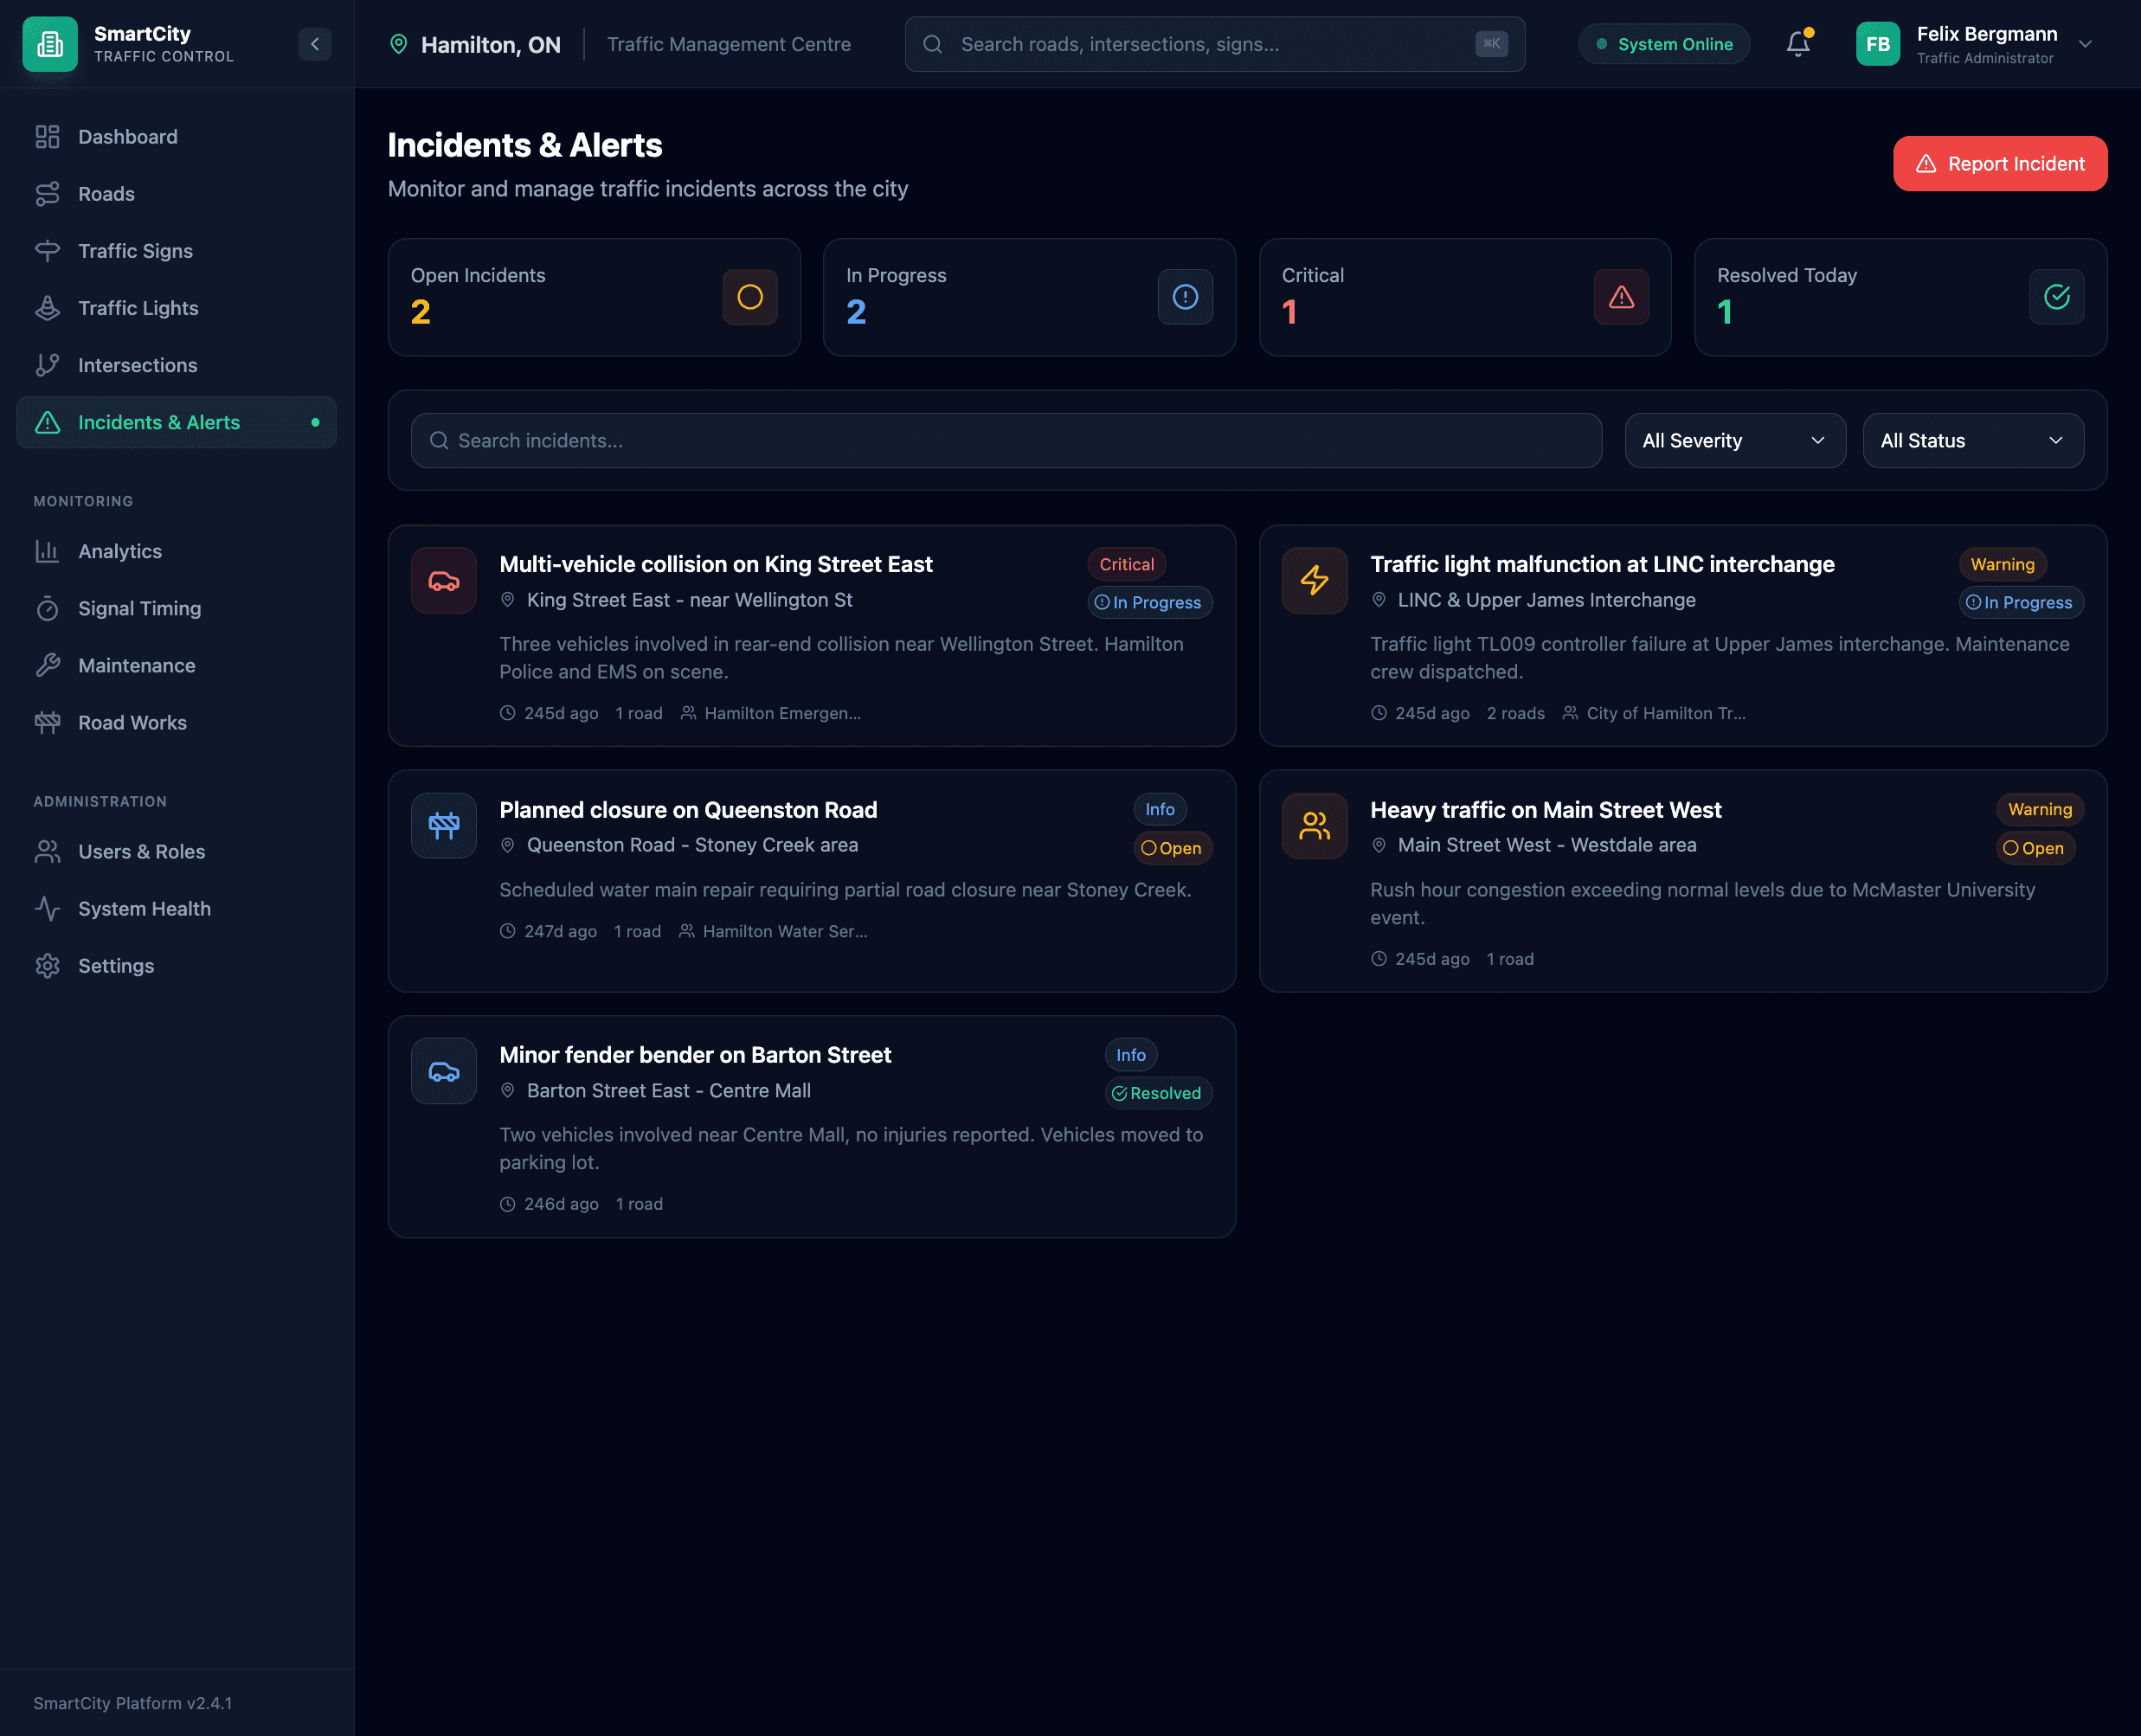
Task: Click the System Online status indicator
Action: click(1664, 44)
